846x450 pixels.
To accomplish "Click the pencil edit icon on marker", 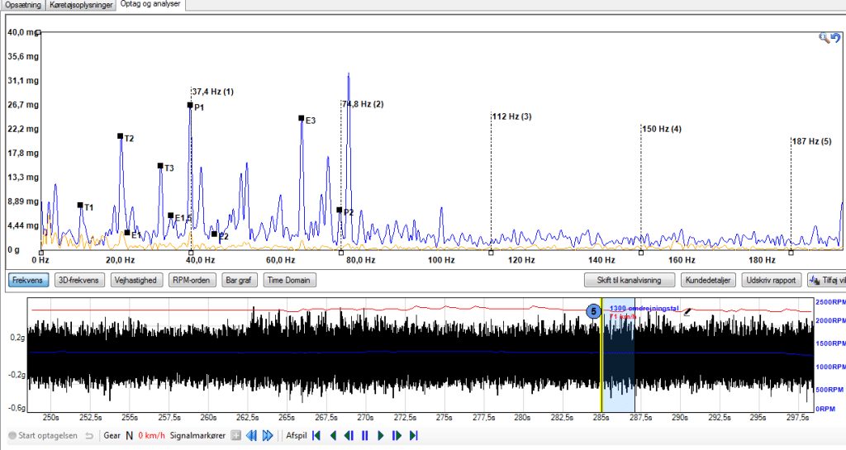I will pyautogui.click(x=687, y=311).
